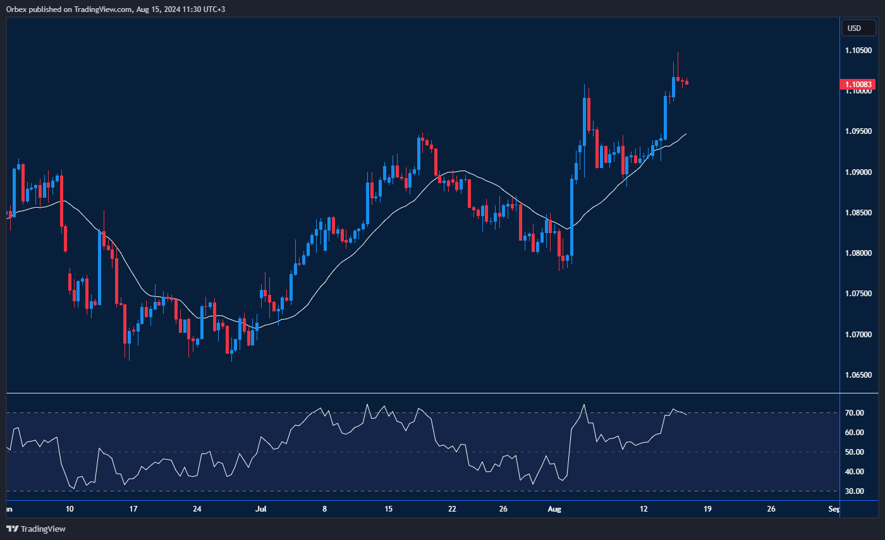Click the blue vertical line marking the latest bar
This screenshot has width=885, height=540.
point(840,253)
